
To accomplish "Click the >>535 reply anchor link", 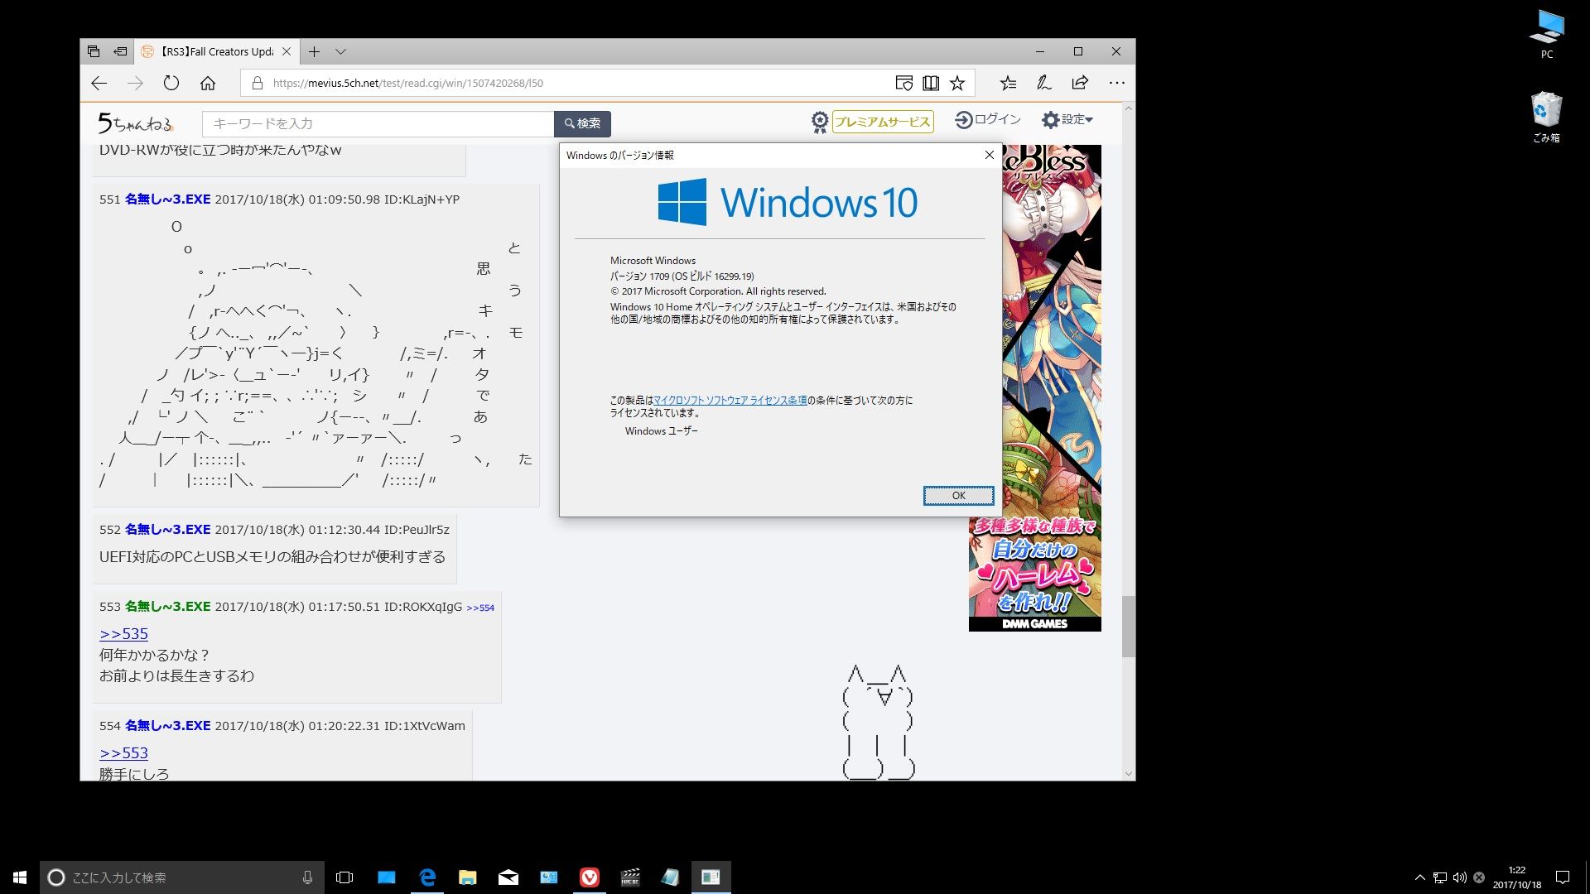I will 123,634.
